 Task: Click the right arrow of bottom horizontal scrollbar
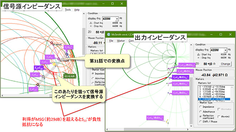click(x=187, y=129)
